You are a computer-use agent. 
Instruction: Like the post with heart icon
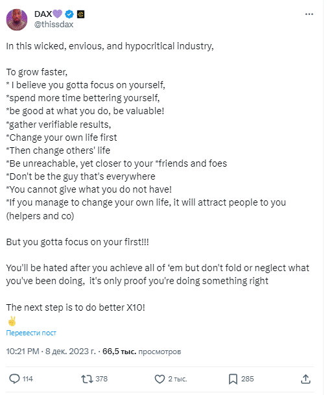coord(160,379)
